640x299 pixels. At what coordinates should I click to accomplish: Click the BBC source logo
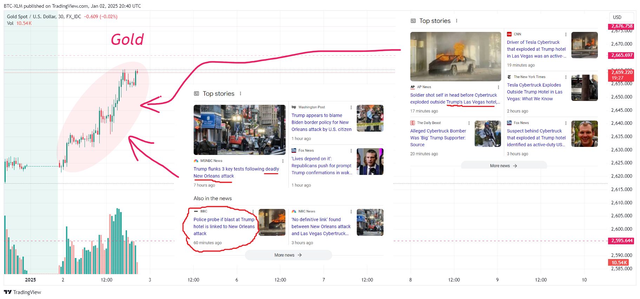[196, 211]
